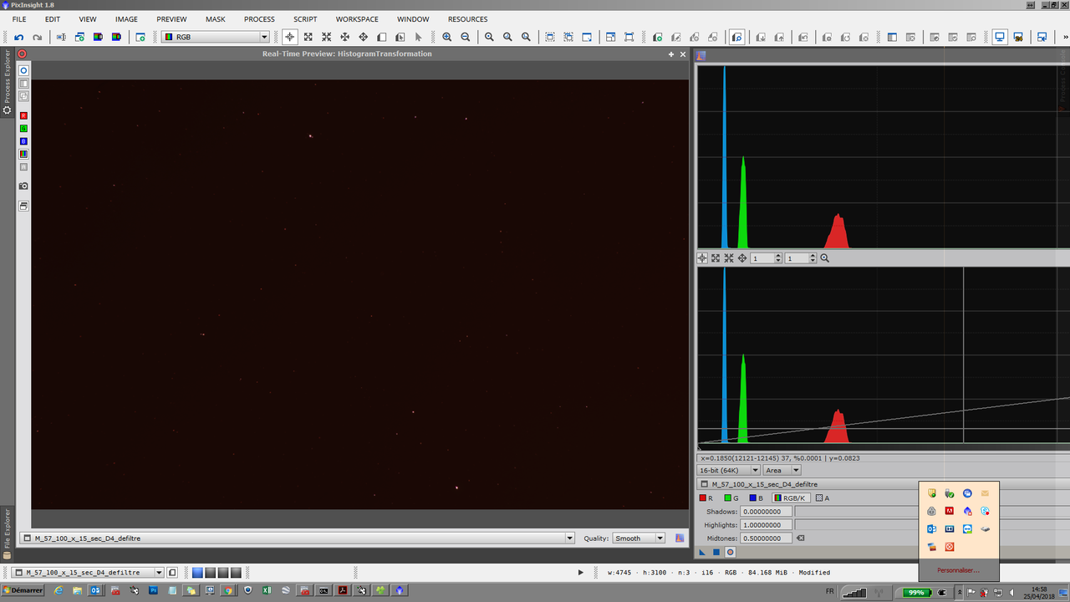Toggle the green G channel in preview sidebar
Viewport: 1070px width, 602px height.
(x=23, y=128)
